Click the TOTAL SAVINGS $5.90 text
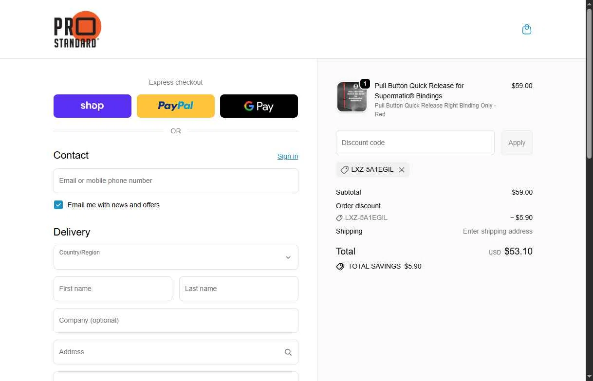 coord(385,266)
